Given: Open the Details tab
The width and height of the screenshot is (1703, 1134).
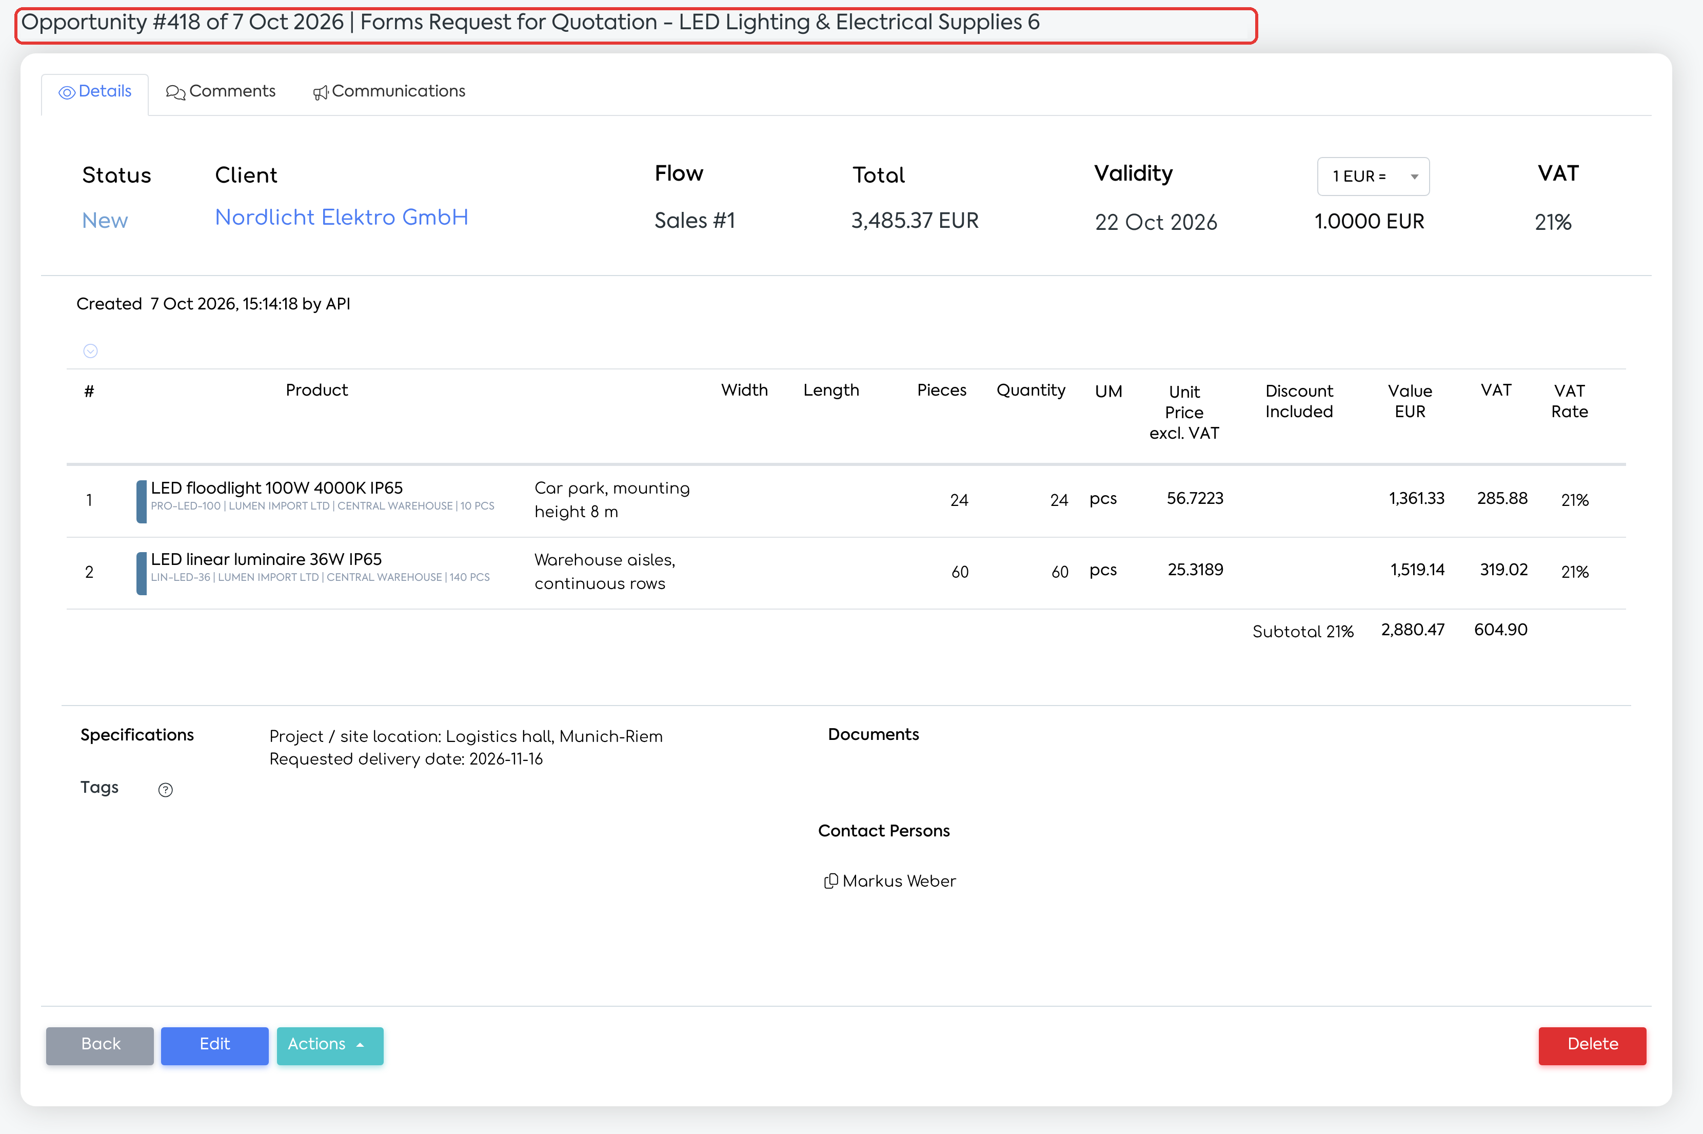Looking at the screenshot, I should [95, 92].
